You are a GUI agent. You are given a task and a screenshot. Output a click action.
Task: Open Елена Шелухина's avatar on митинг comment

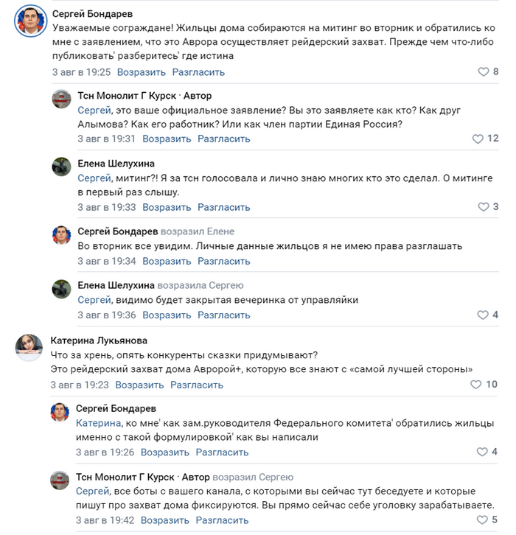61,168
